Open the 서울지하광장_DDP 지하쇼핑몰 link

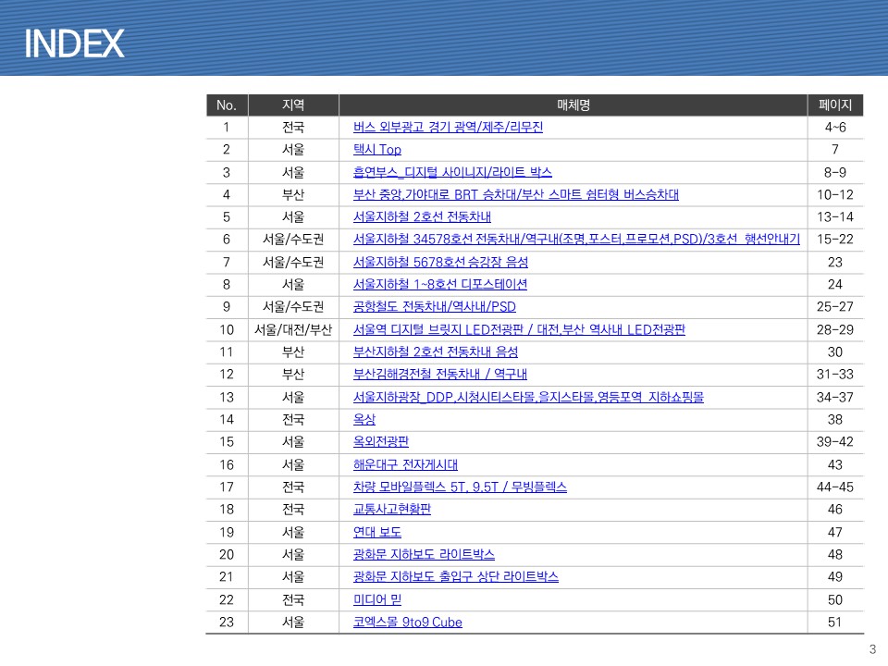(528, 397)
